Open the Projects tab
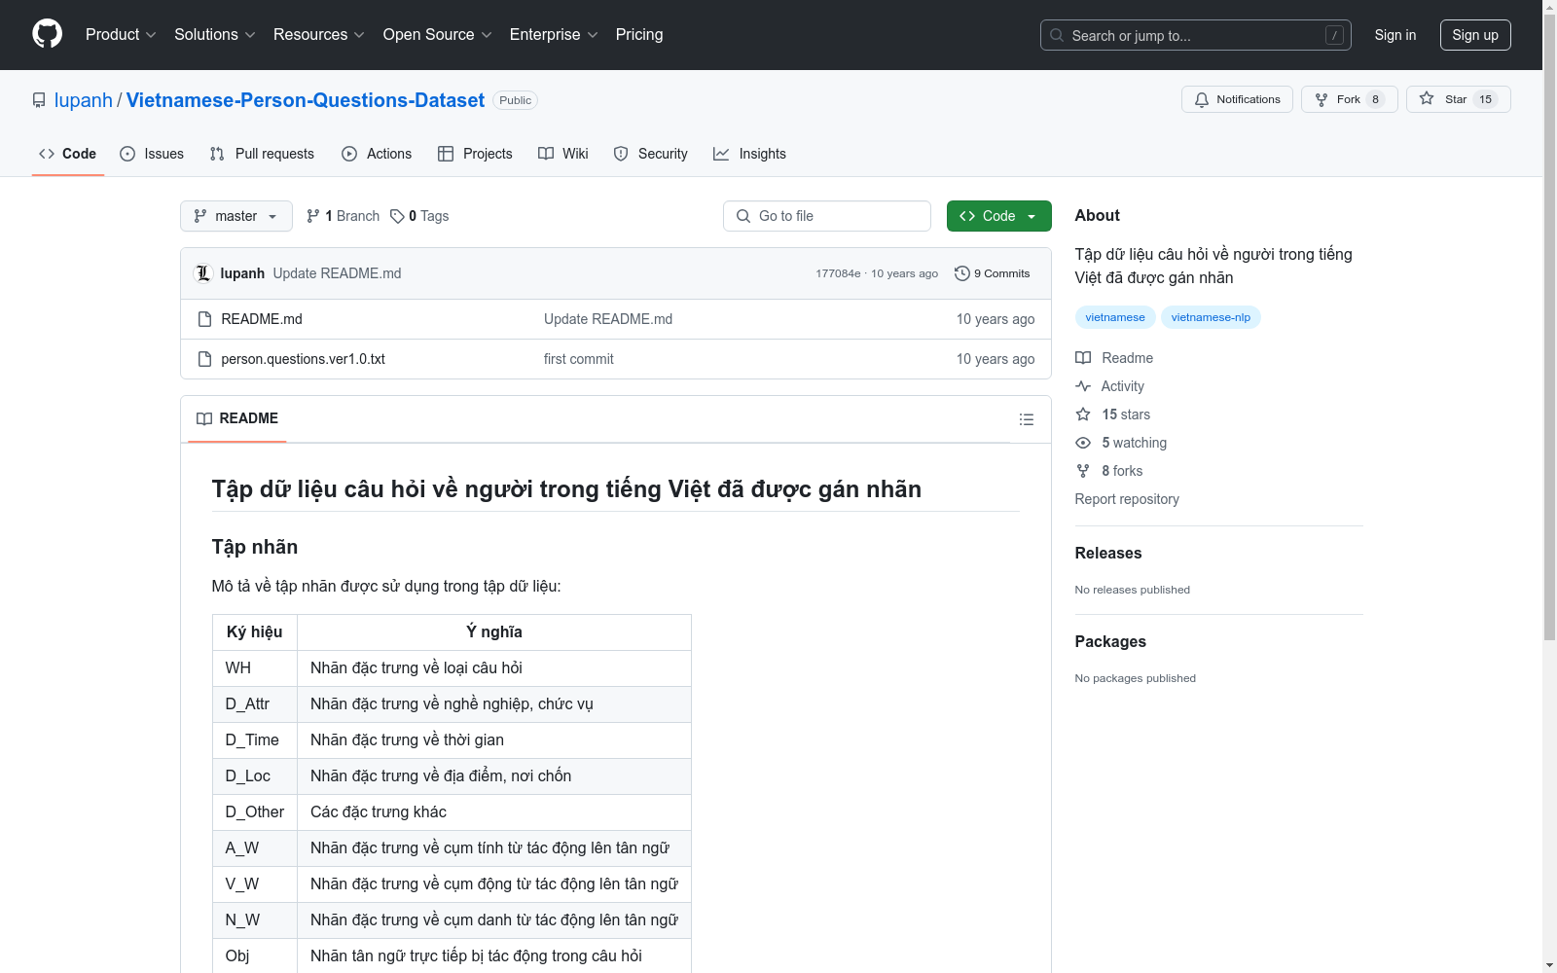This screenshot has width=1557, height=973. tap(475, 154)
